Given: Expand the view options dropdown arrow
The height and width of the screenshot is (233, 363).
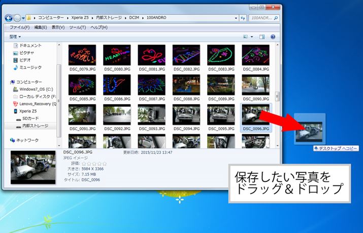Looking at the screenshot, I should click(251, 36).
